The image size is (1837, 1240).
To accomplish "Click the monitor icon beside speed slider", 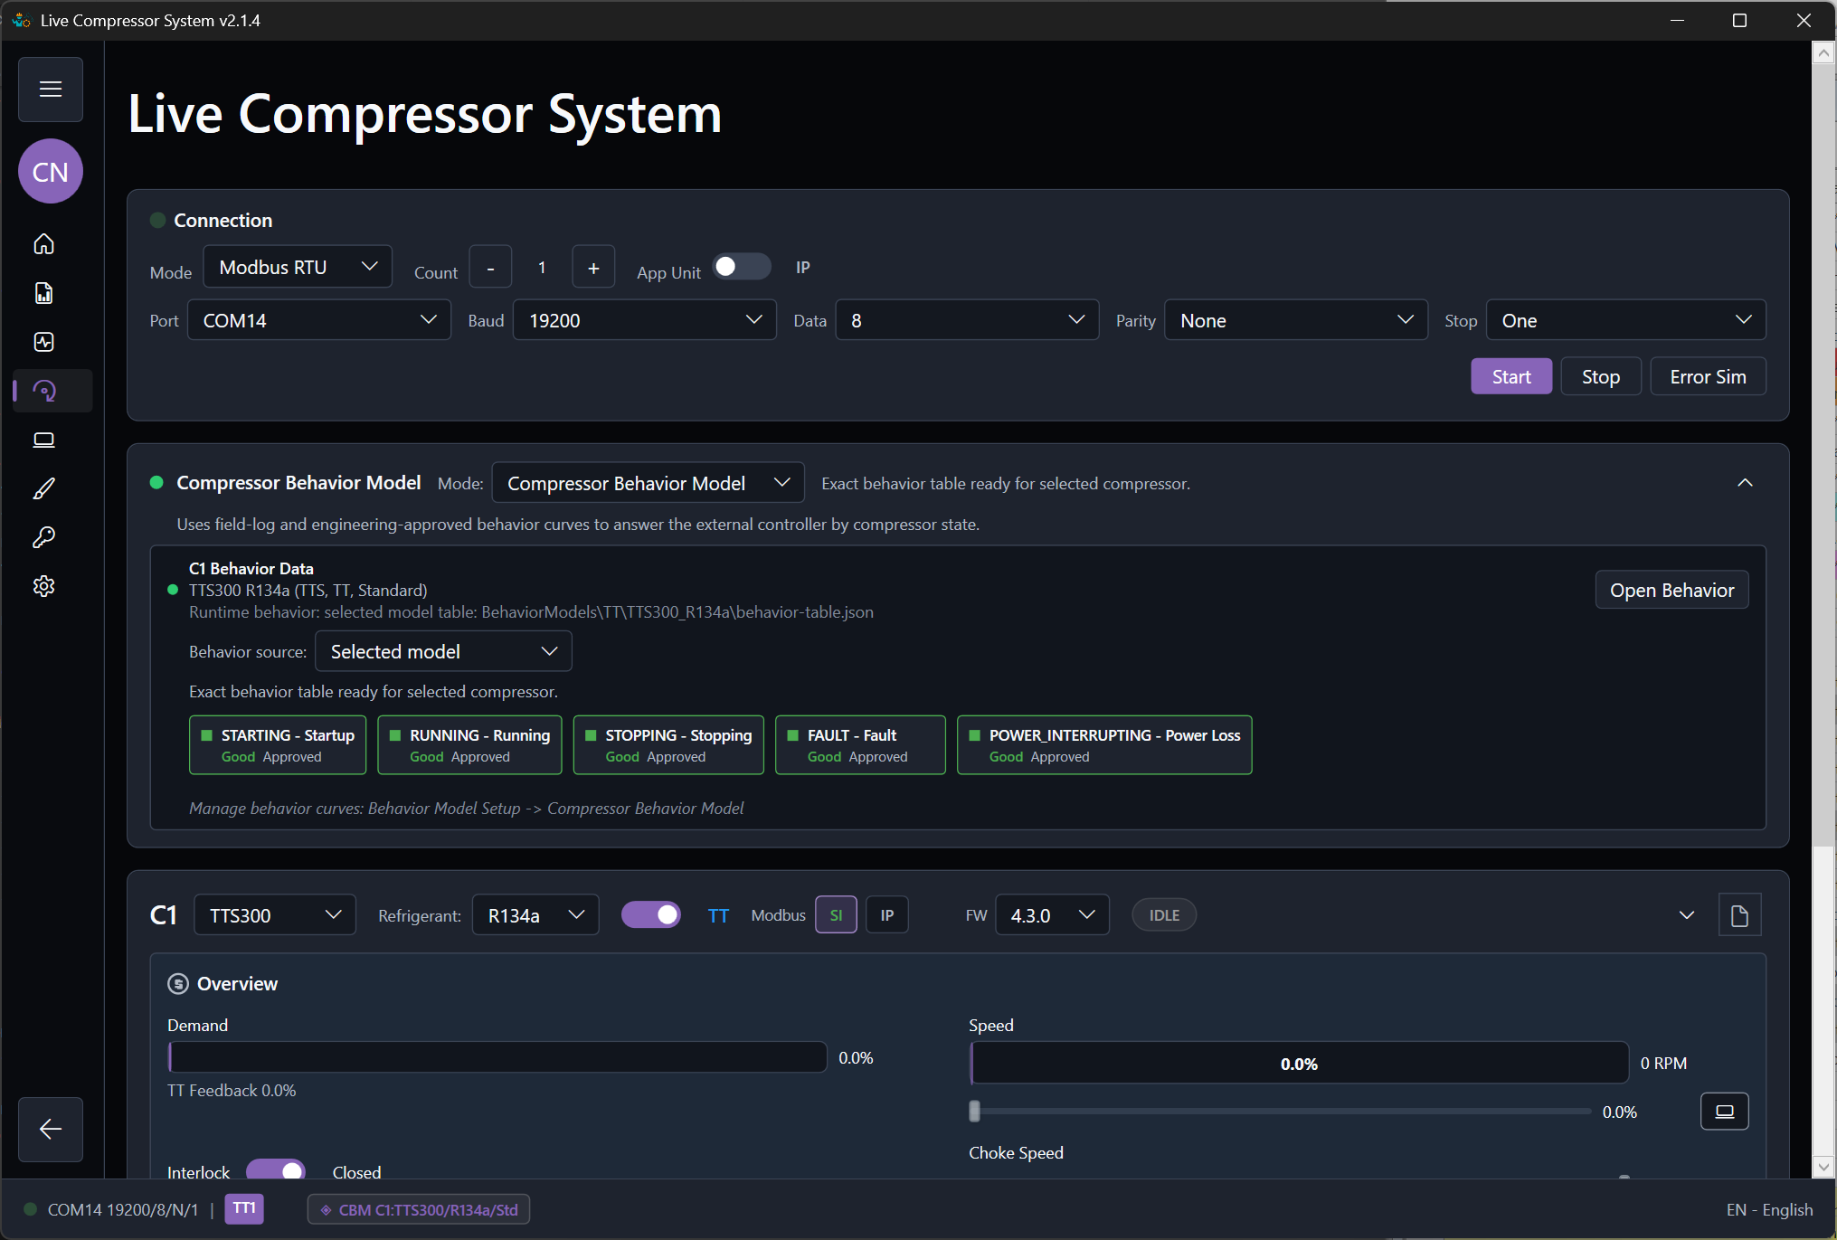I will pos(1725,1112).
